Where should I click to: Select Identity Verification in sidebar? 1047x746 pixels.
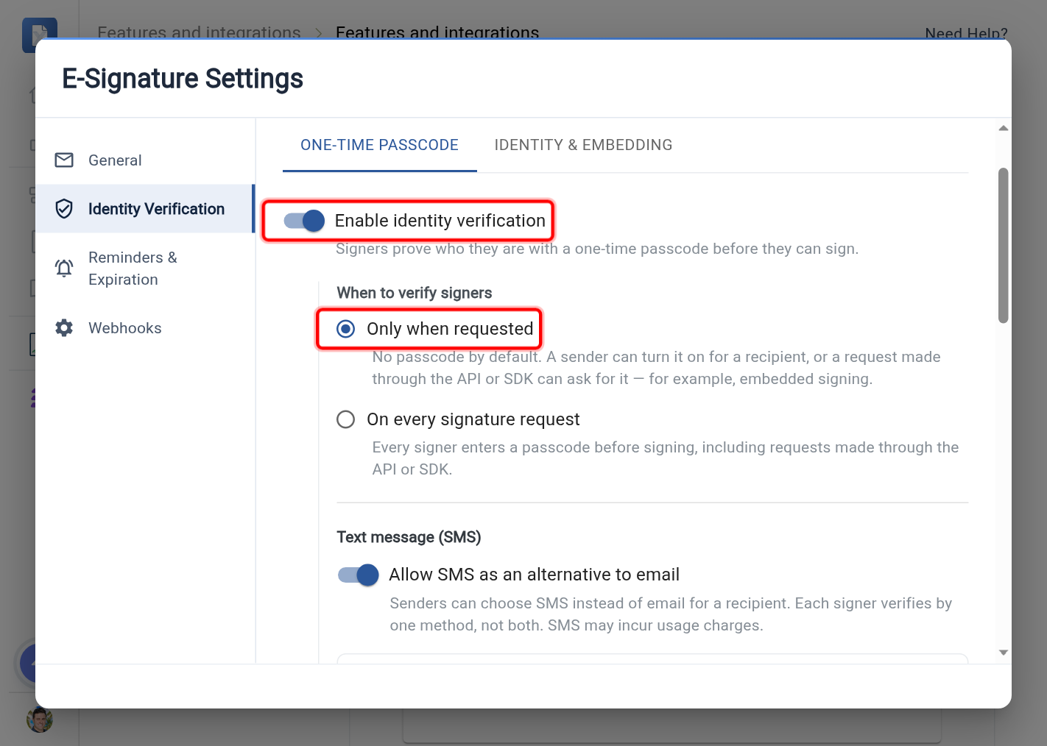coord(145,209)
